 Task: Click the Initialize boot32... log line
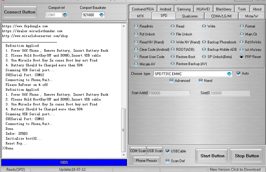pyautogui.click(x=24, y=139)
